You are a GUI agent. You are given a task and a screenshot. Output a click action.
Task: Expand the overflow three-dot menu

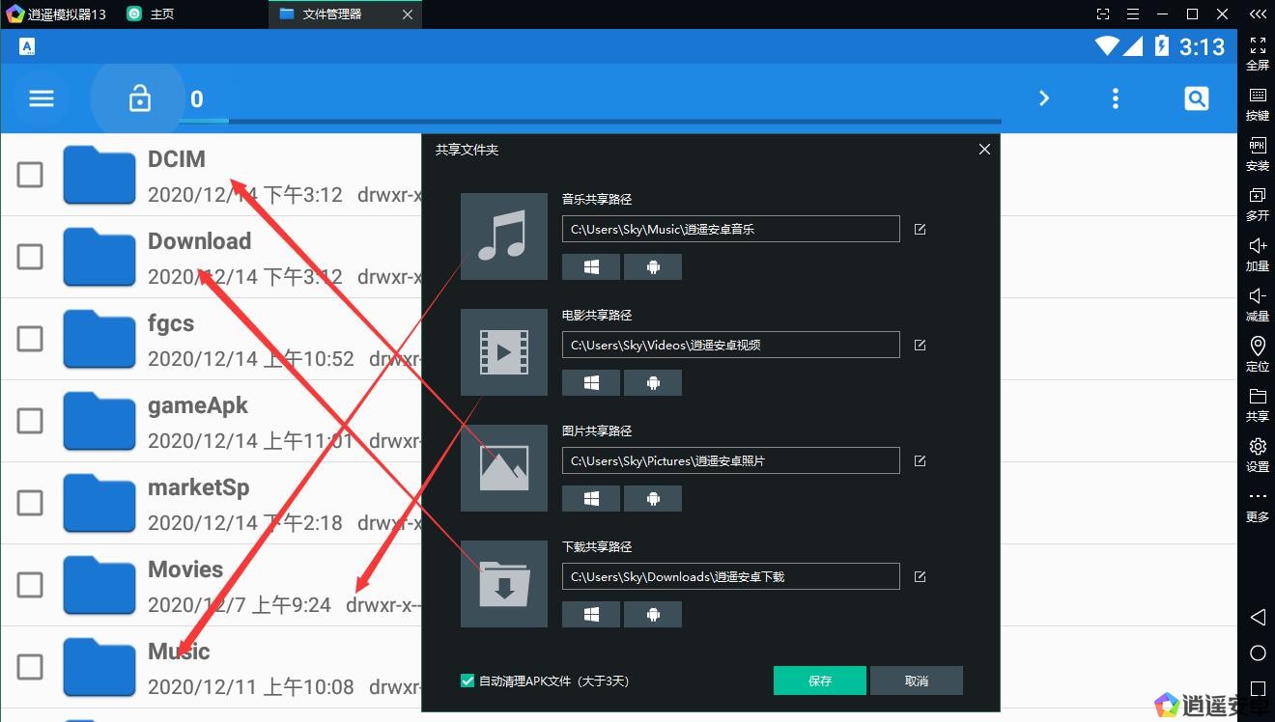point(1116,97)
